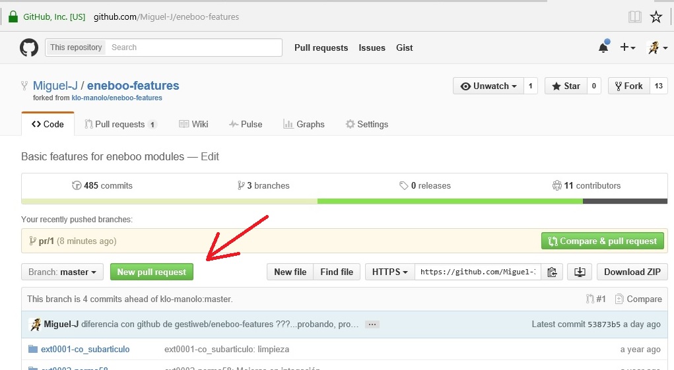Image resolution: width=674 pixels, height=370 pixels.
Task: Select the clone URL field
Action: point(478,272)
